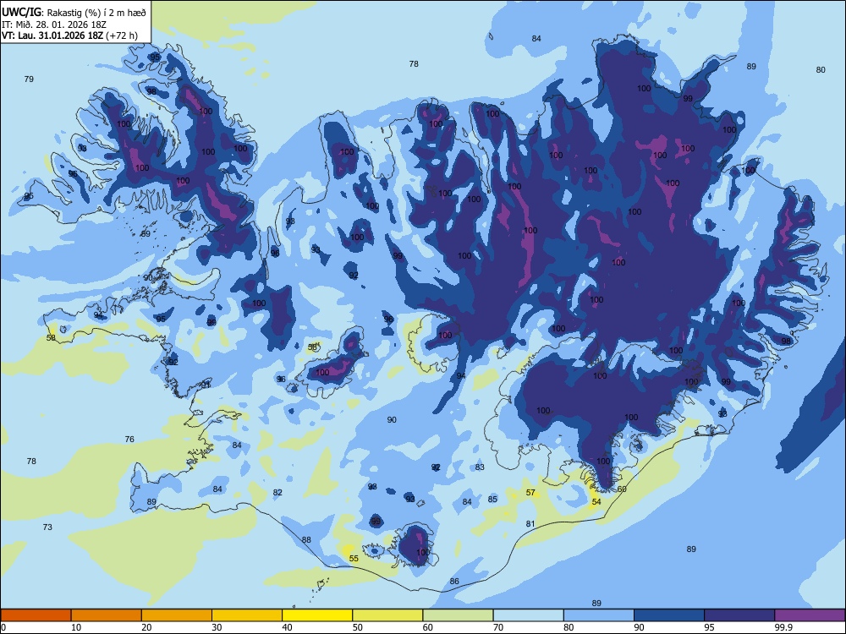Click the map humidity value '83'
Image resolution: width=846 pixels, height=634 pixels.
pos(480,467)
